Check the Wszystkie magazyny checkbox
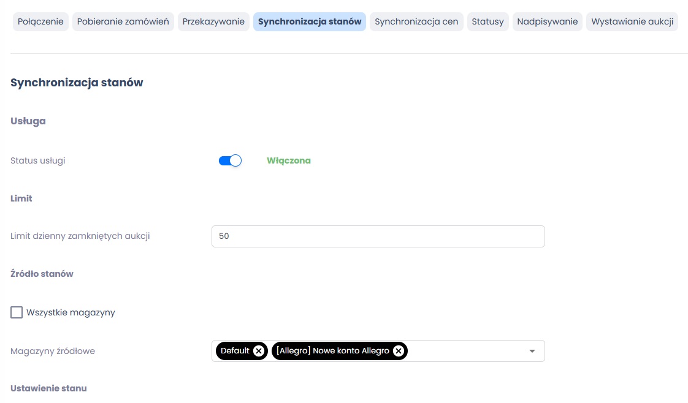The image size is (688, 403). [x=17, y=312]
